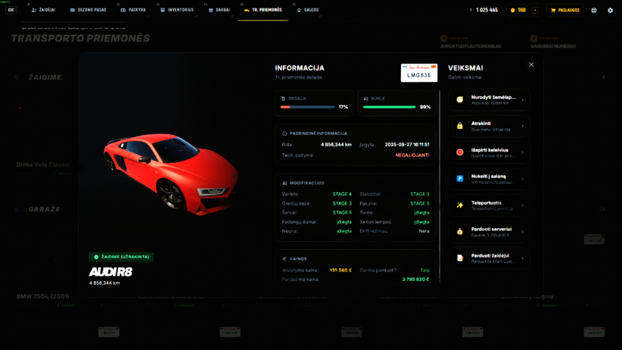Screen dimensions: 622x350
Task: Select the Tr. priemonės tab
Action: click(263, 10)
